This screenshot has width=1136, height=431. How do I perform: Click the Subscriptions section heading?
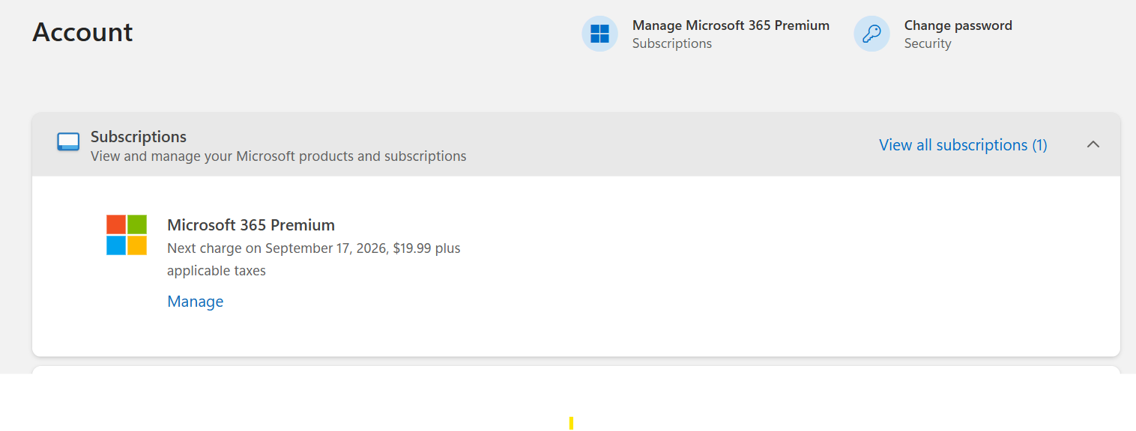(x=139, y=137)
